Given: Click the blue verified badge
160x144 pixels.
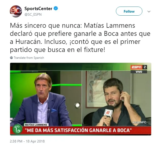Looking at the screenshot, I should click(56, 8).
